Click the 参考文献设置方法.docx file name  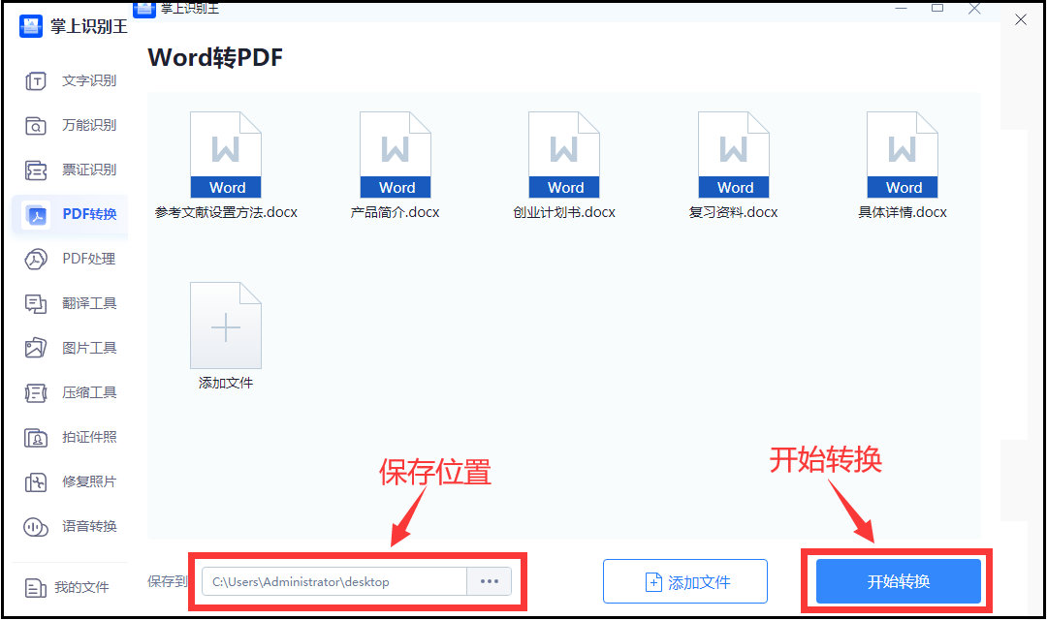point(226,213)
